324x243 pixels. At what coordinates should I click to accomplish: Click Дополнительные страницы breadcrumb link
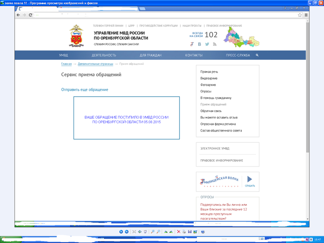coord(95,64)
